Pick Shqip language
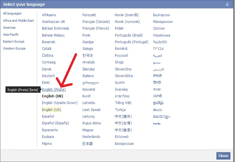 click(x=119, y=62)
